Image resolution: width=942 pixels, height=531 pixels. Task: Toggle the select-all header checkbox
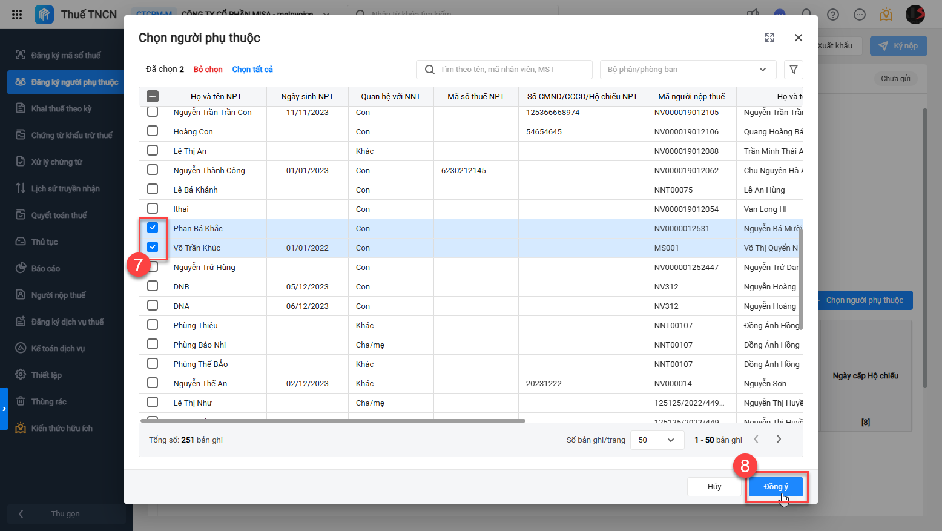point(153,96)
